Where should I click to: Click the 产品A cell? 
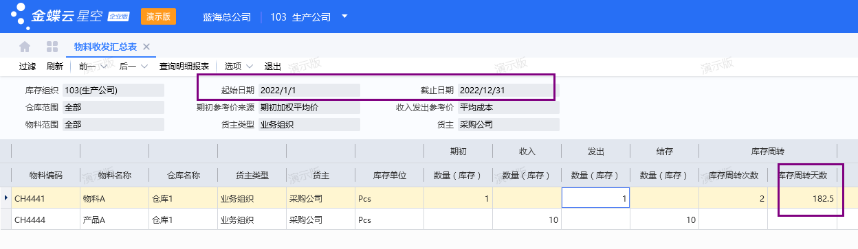(115, 220)
